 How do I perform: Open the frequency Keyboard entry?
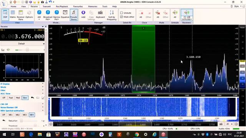tap(100, 15)
